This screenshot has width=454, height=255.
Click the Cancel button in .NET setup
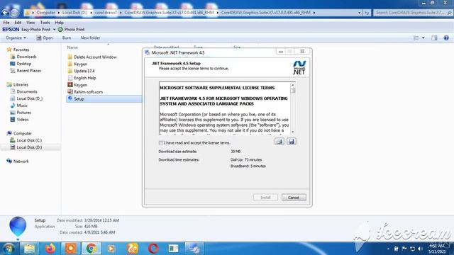[x=293, y=198]
